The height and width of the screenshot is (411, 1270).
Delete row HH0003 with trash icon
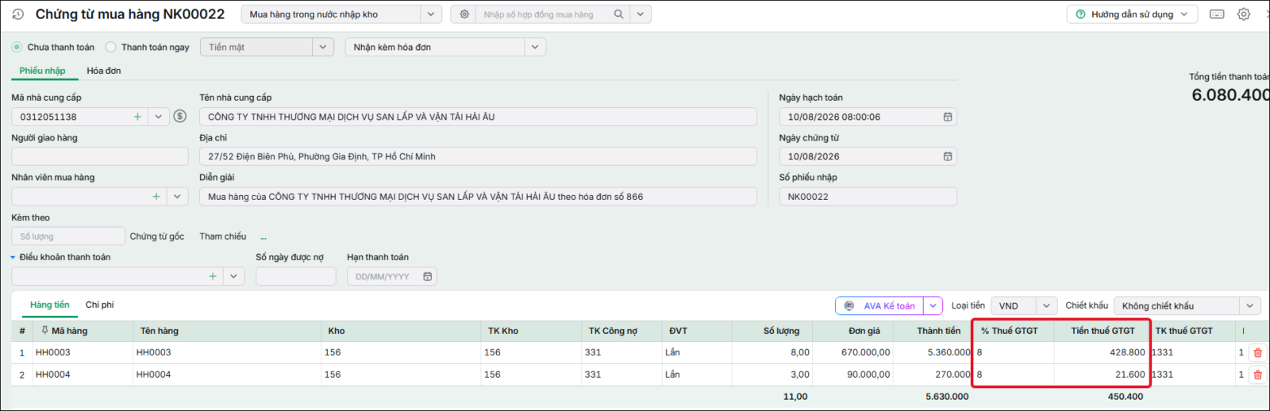pos(1257,352)
